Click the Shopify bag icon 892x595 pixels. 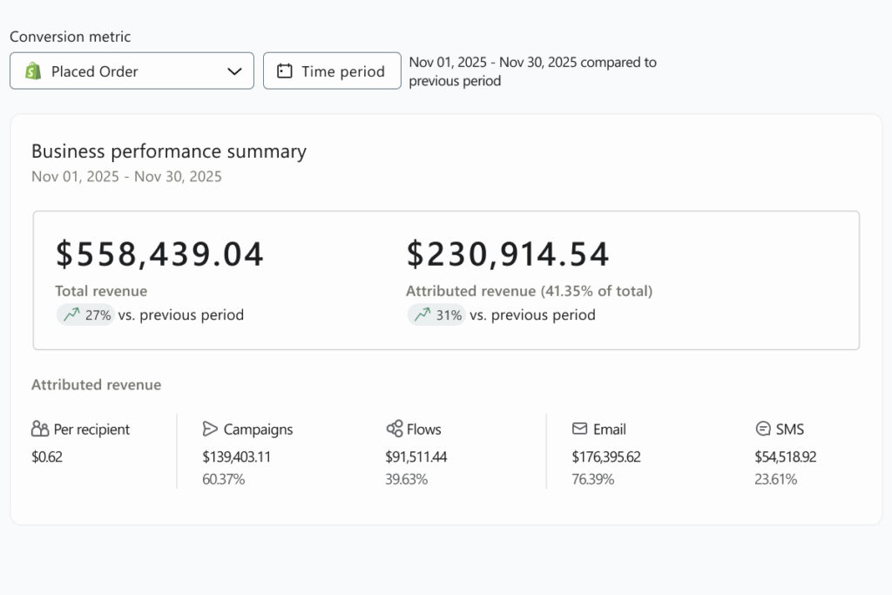point(34,71)
